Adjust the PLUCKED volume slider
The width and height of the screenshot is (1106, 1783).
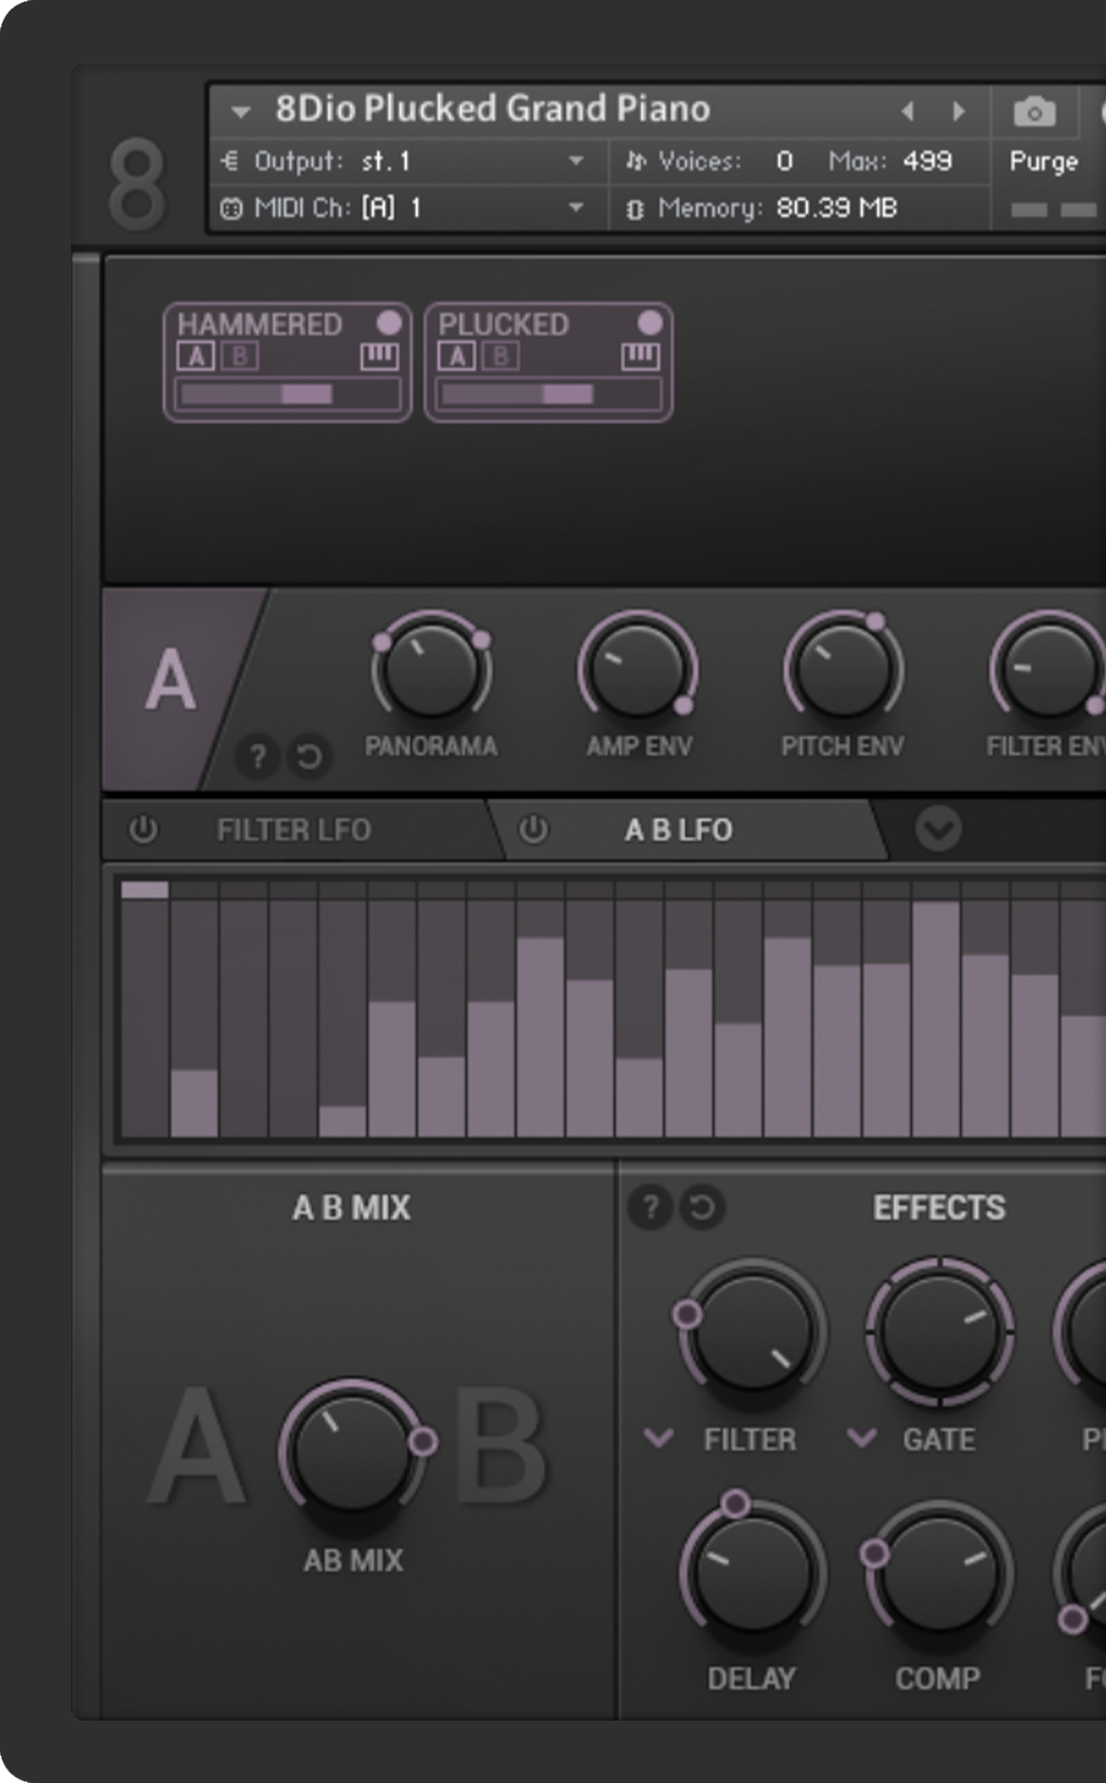(x=549, y=394)
